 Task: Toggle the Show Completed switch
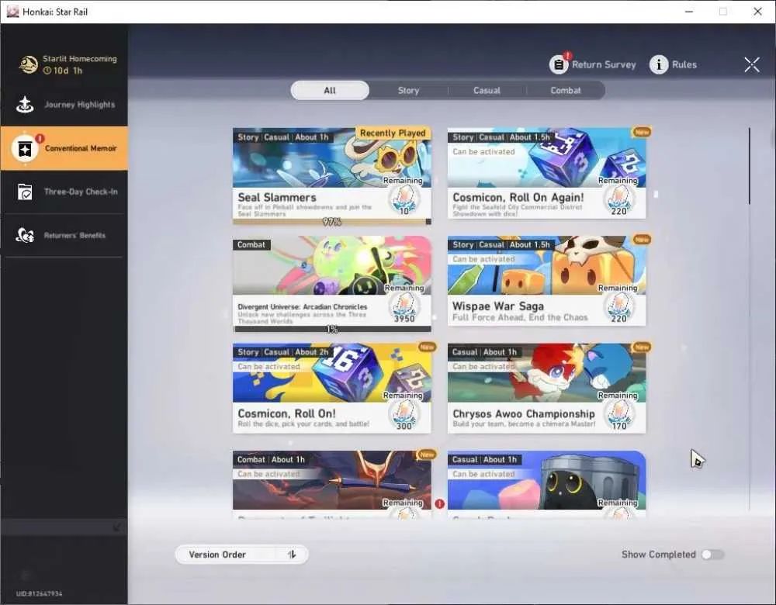(712, 555)
